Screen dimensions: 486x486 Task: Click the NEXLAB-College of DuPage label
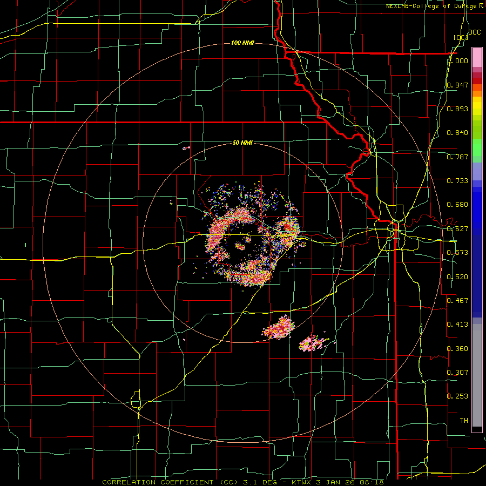click(435, 6)
